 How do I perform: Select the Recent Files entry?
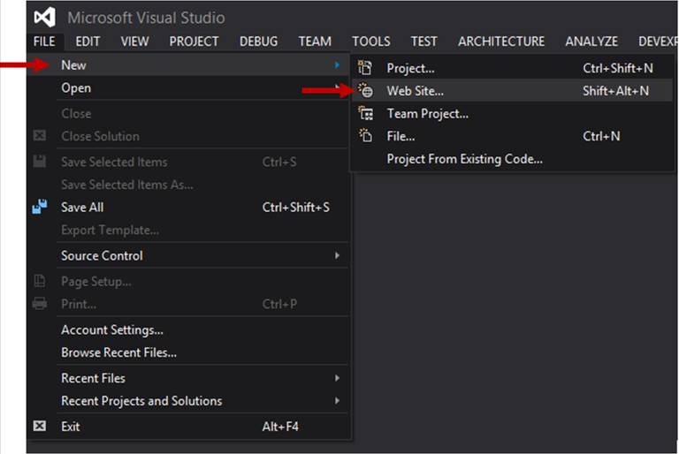coord(188,378)
